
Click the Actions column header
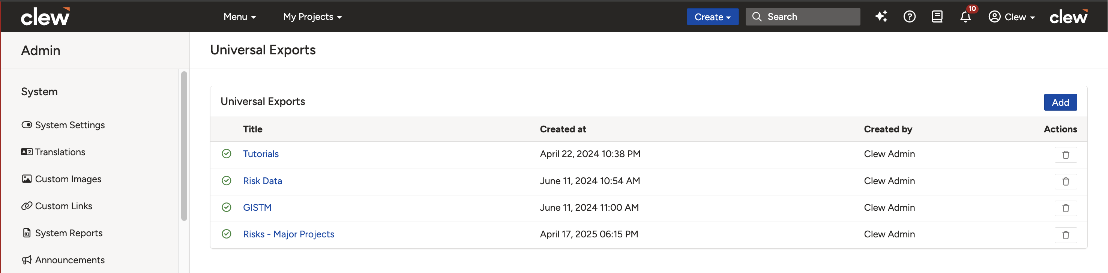tap(1060, 129)
